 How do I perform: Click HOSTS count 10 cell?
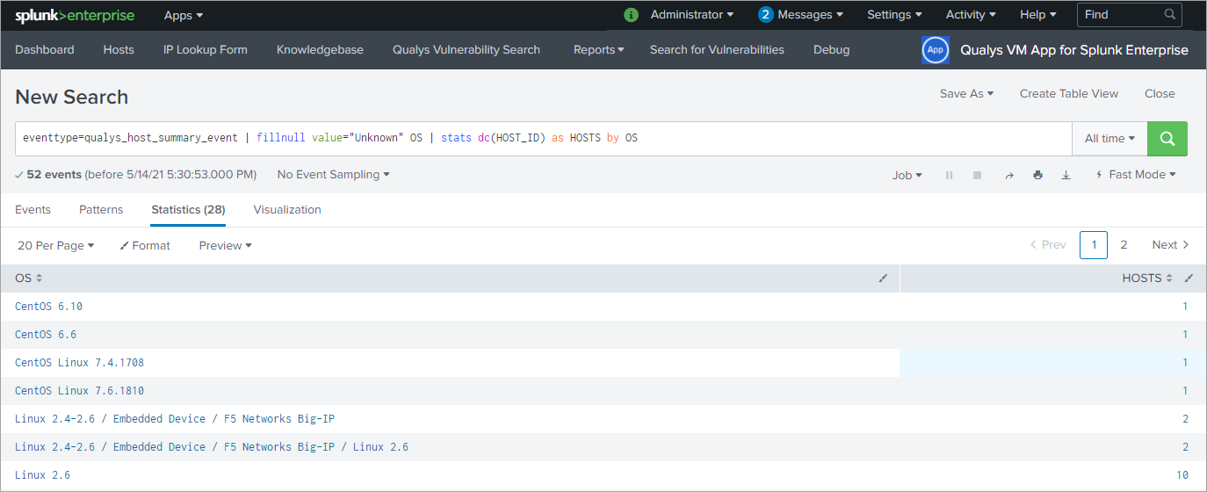(1182, 475)
